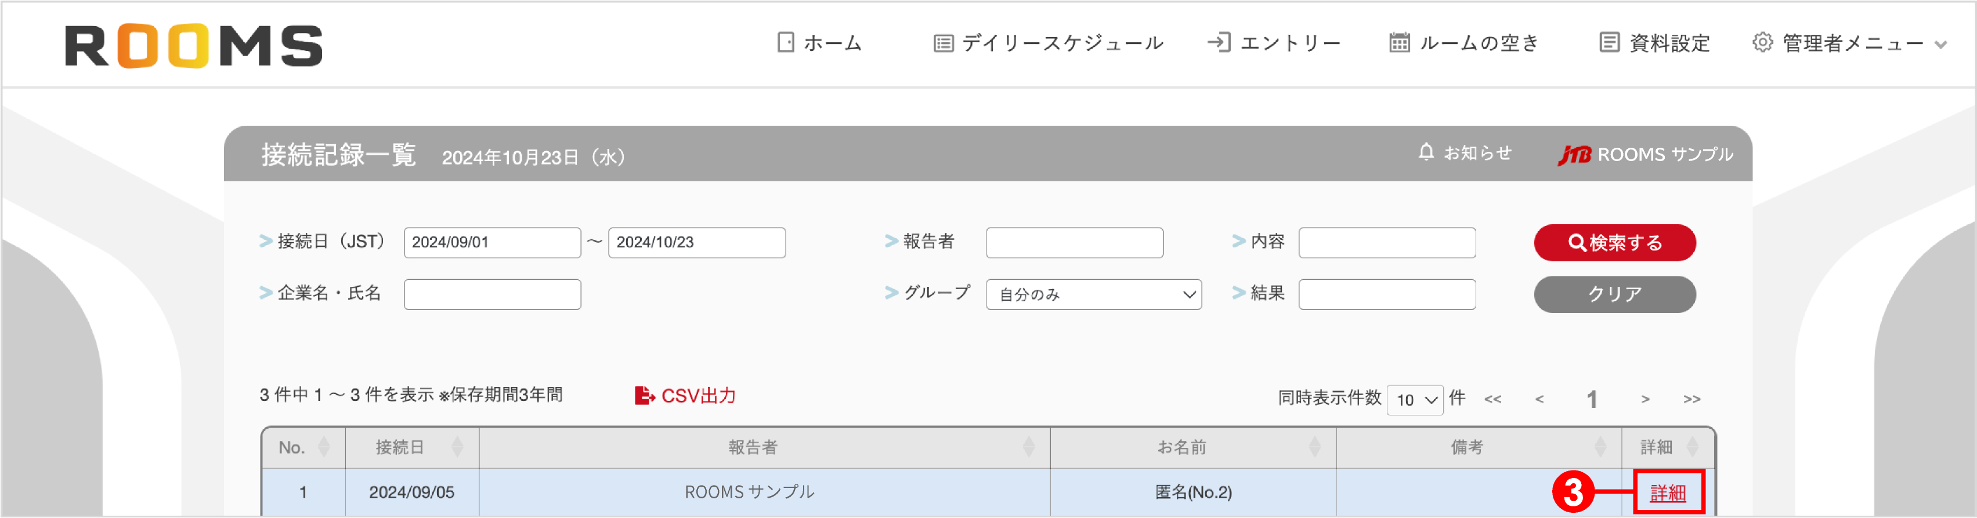Click the magnifier icon in 検索する
This screenshot has height=518, width=1977.
point(1577,243)
